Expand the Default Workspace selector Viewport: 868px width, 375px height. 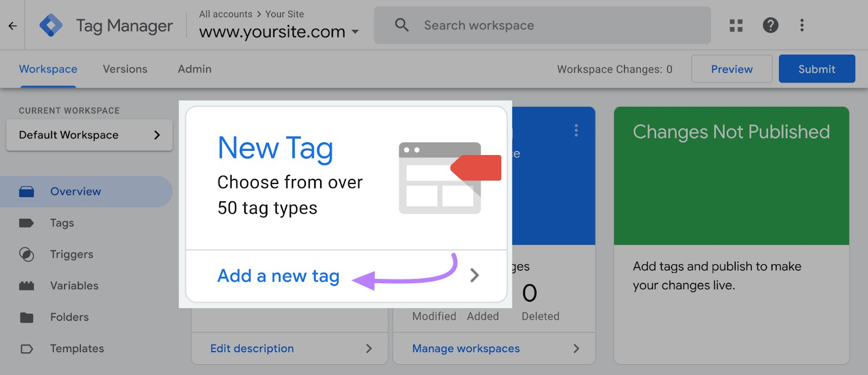tap(90, 135)
